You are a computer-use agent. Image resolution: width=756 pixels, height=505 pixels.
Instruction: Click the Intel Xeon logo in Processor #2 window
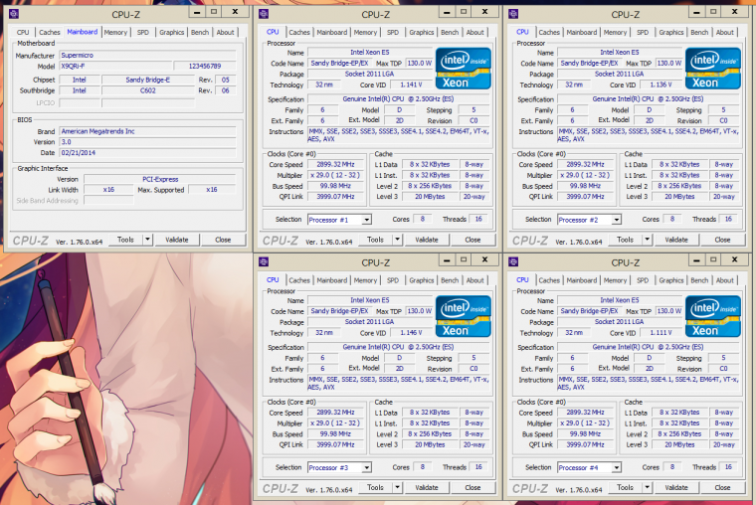(713, 69)
